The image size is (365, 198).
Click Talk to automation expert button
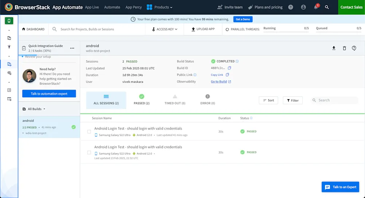tap(49, 94)
